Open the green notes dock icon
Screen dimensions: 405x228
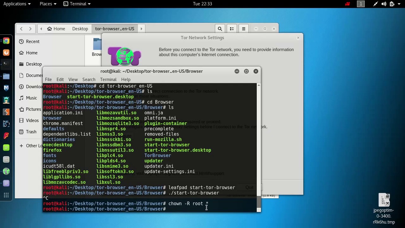[6, 148]
